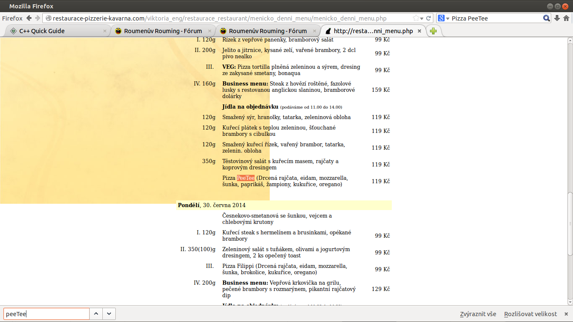Toggle Rozlišovat velikost case matching
Viewport: 573px width, 322px height.
click(x=531, y=314)
